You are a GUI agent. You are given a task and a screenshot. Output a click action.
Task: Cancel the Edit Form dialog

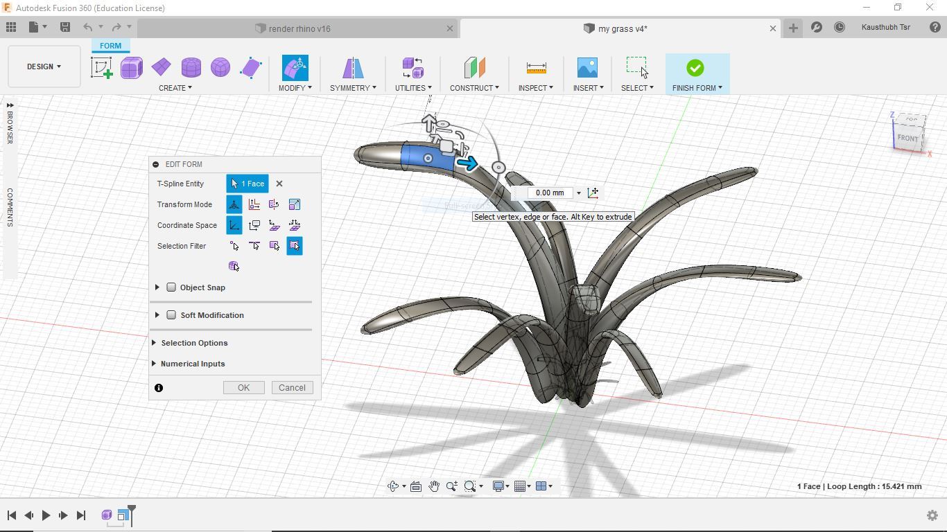(x=292, y=388)
